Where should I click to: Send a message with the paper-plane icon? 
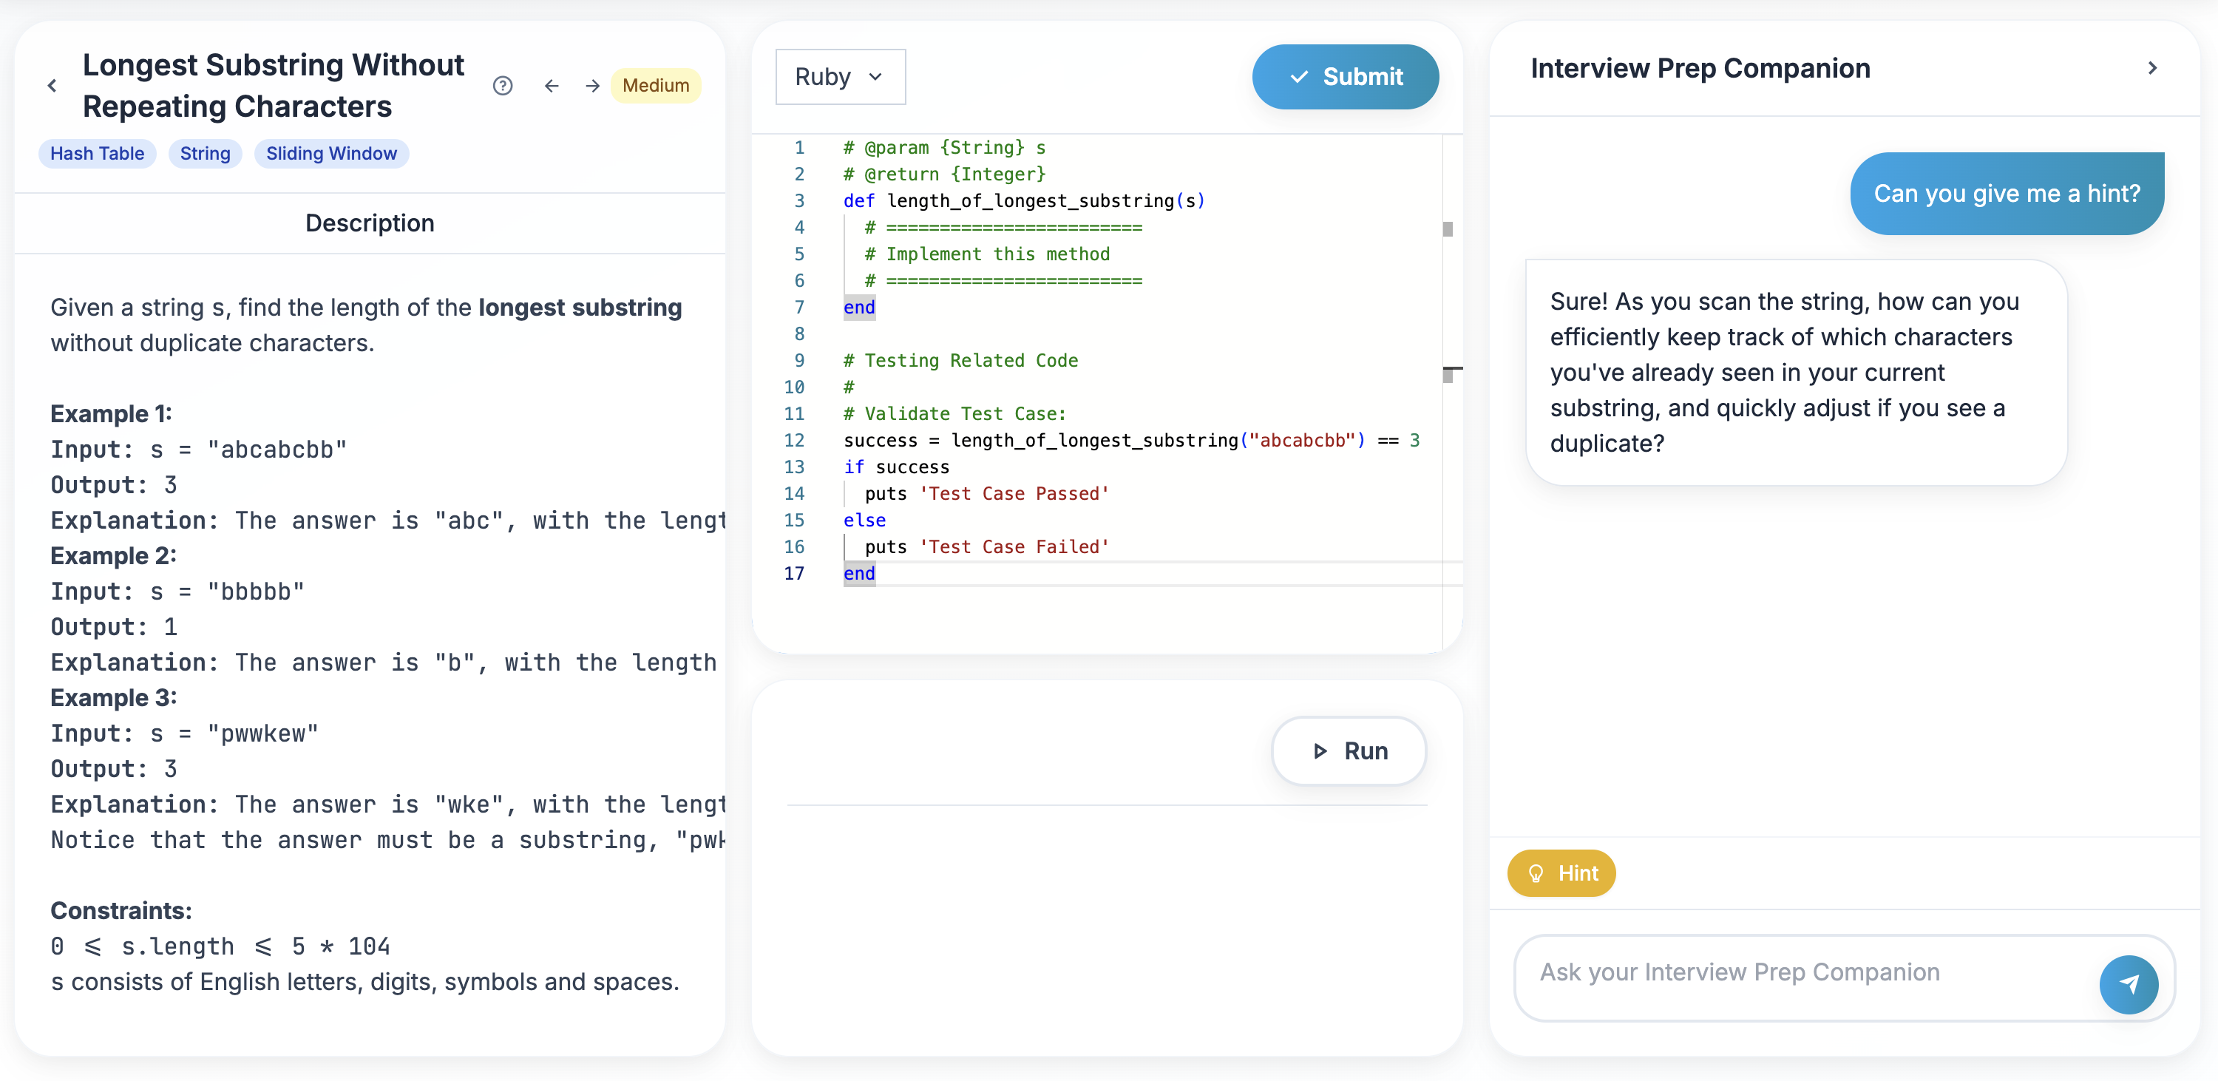click(2129, 983)
